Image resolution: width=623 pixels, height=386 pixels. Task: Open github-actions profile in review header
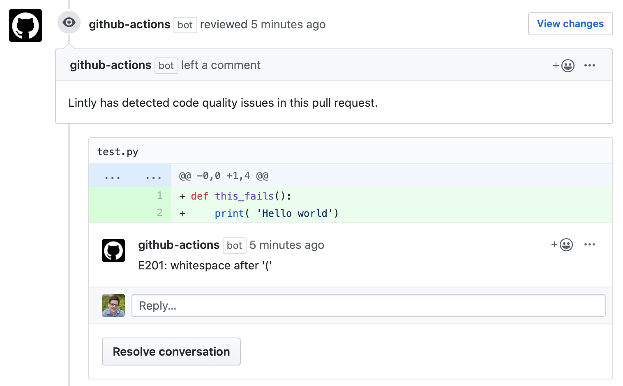tap(129, 25)
